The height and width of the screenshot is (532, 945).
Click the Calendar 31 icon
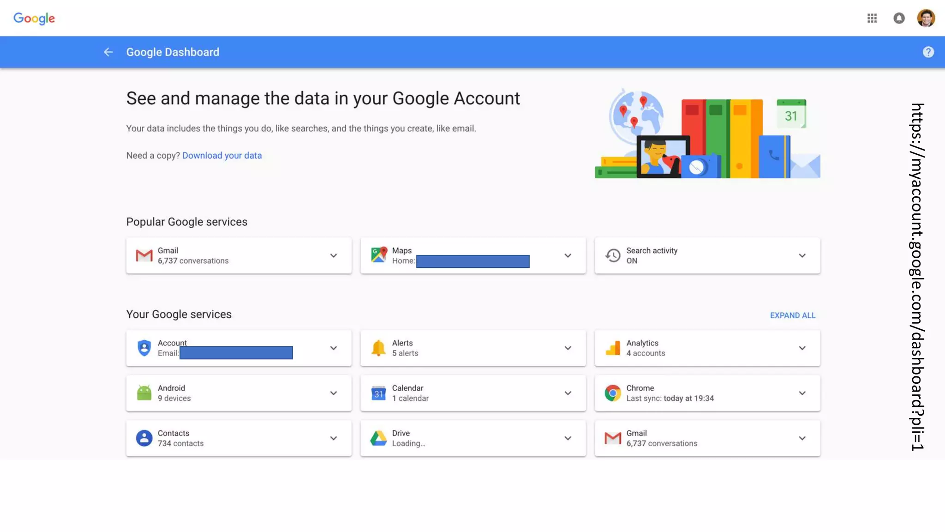(x=378, y=393)
